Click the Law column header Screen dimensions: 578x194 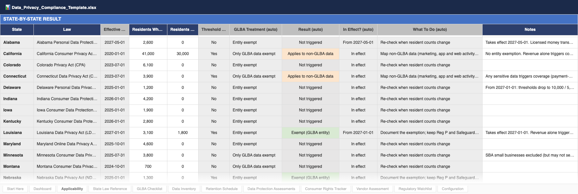(x=67, y=30)
